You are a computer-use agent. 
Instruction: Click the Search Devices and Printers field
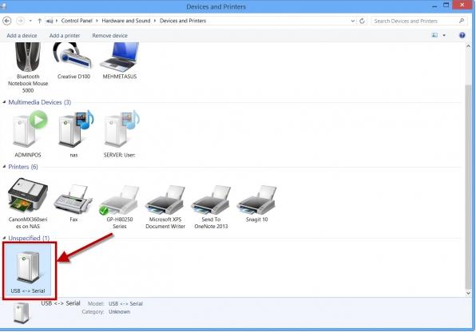point(418,21)
